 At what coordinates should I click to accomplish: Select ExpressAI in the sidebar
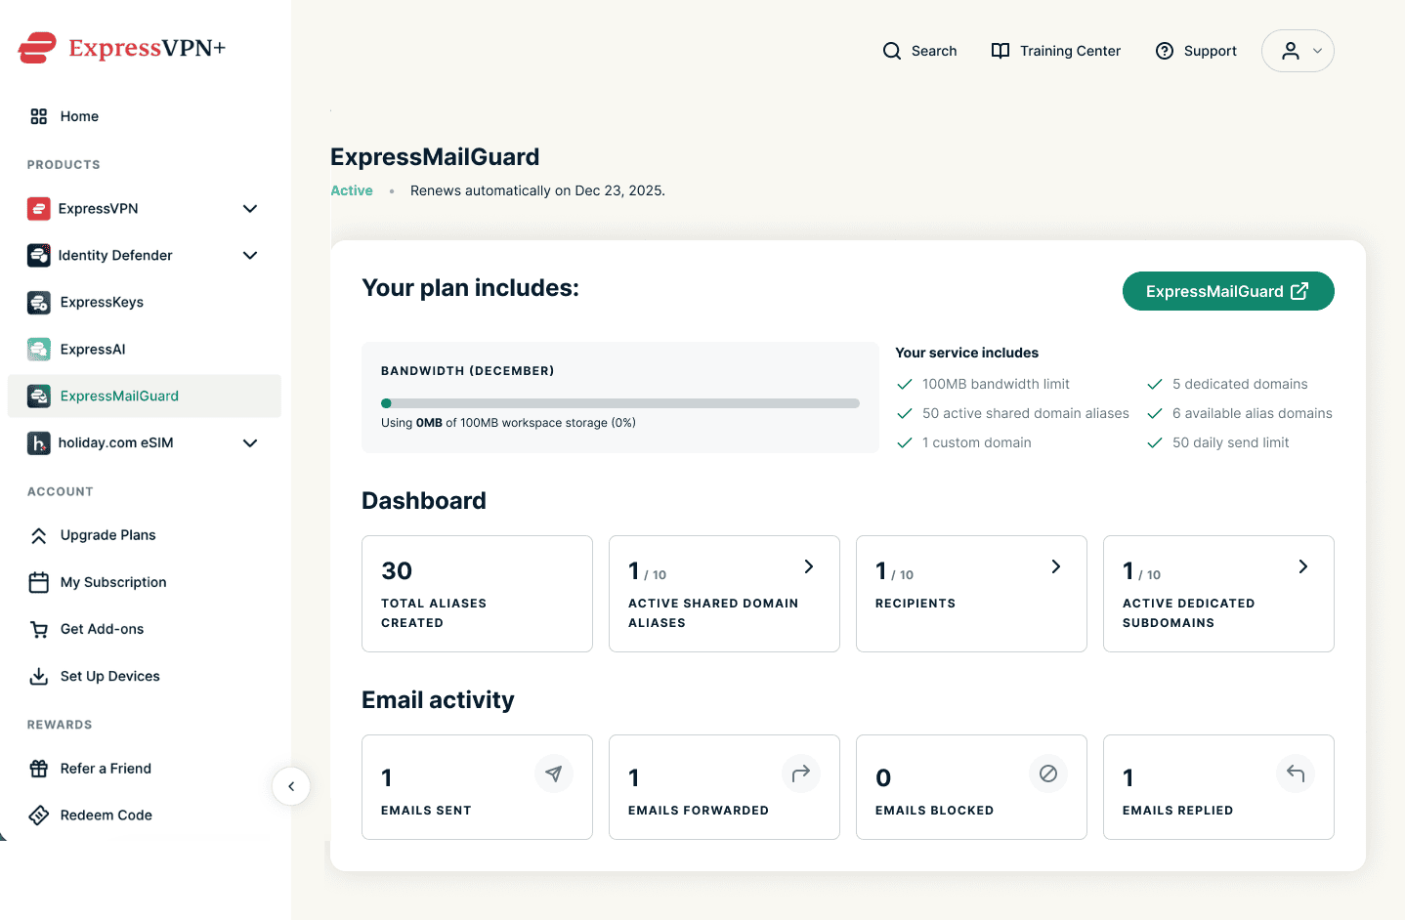coord(145,349)
